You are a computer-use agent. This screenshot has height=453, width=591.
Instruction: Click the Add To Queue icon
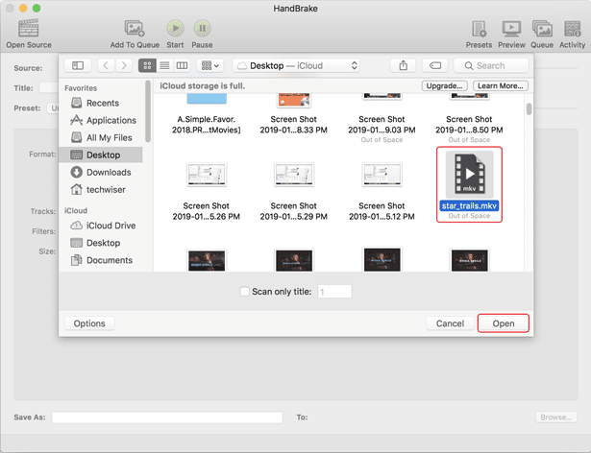[x=135, y=28]
